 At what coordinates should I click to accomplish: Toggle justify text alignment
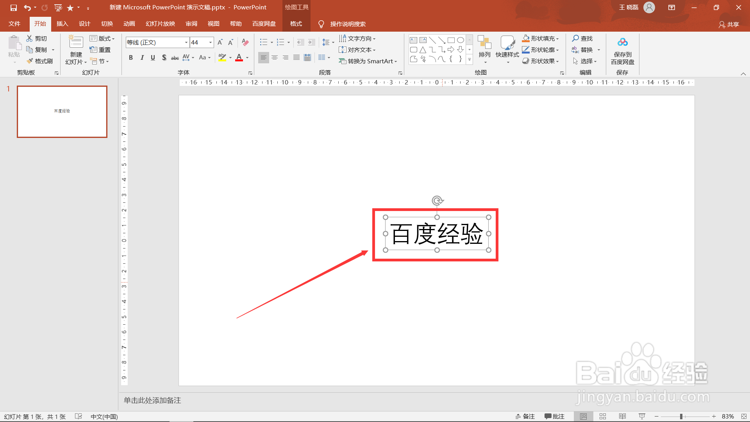[x=296, y=57]
